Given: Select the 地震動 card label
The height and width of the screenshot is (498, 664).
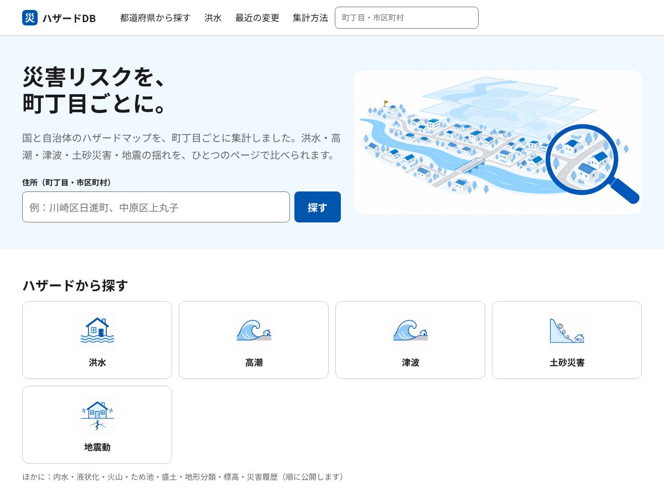Looking at the screenshot, I should tap(97, 447).
